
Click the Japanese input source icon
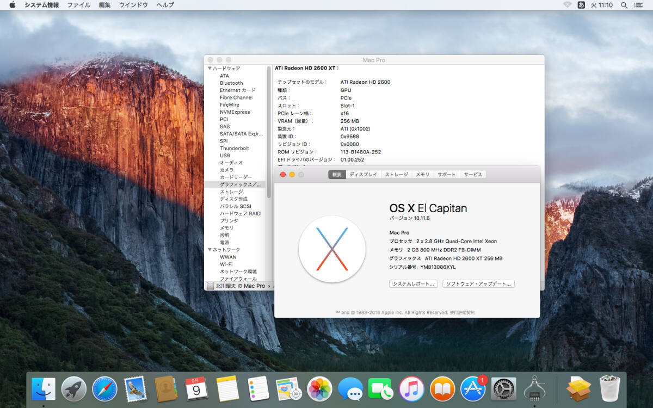tap(581, 5)
